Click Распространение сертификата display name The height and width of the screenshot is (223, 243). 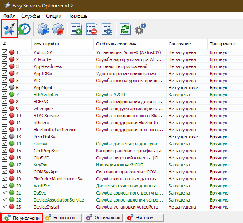click(129, 151)
